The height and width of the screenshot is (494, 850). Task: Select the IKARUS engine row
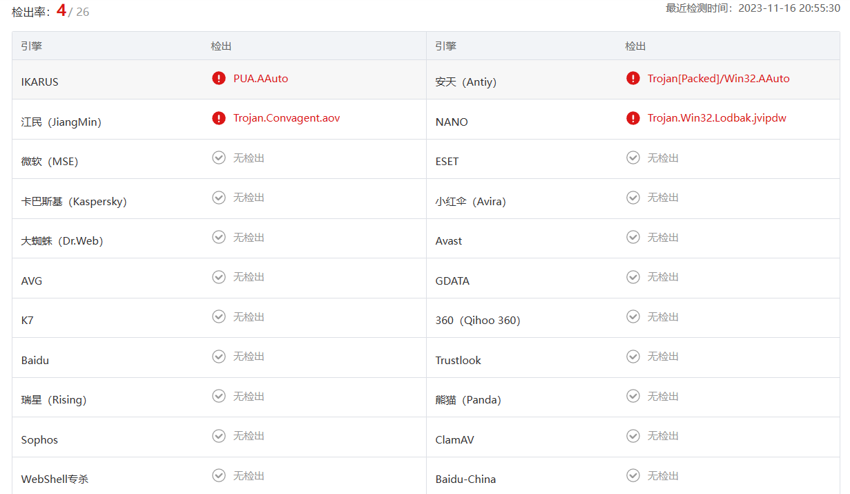(x=40, y=82)
